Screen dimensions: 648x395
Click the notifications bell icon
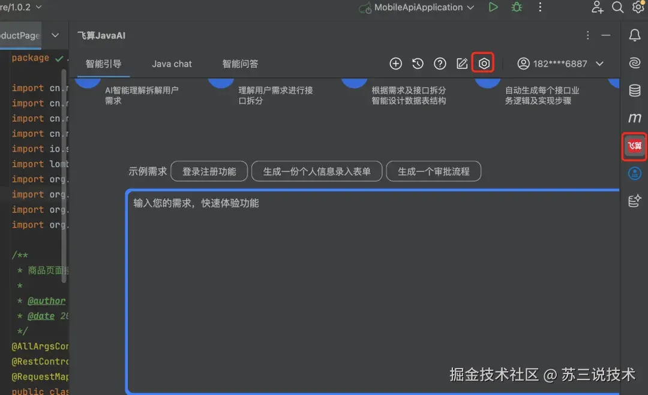634,35
